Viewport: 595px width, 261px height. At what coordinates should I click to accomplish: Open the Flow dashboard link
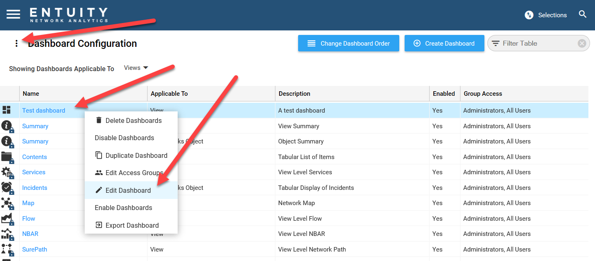coord(29,219)
